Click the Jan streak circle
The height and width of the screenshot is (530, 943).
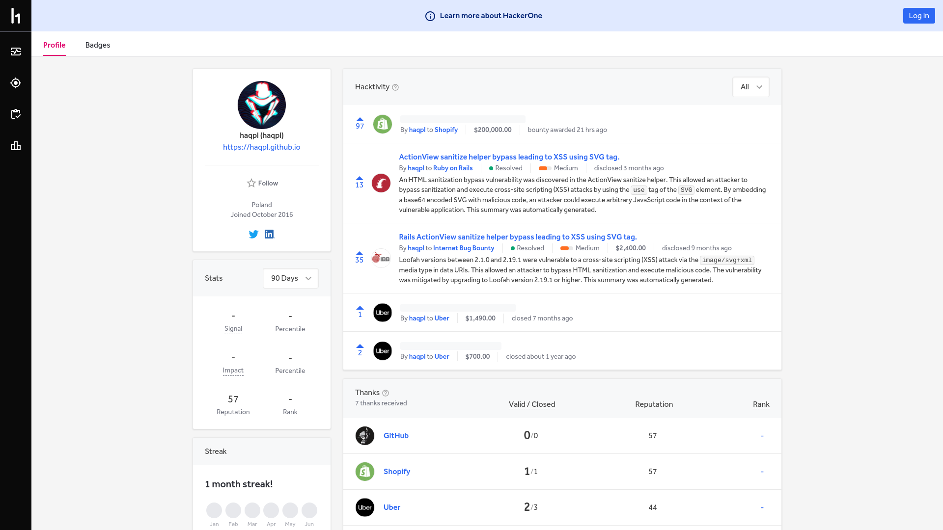214,510
